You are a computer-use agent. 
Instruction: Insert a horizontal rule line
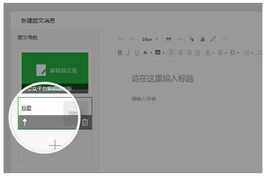[179, 39]
